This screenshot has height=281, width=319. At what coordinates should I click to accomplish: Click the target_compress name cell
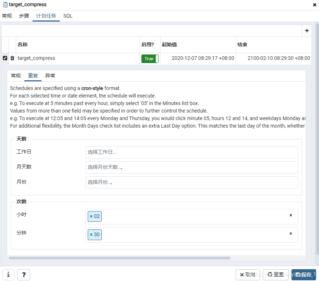click(78, 58)
